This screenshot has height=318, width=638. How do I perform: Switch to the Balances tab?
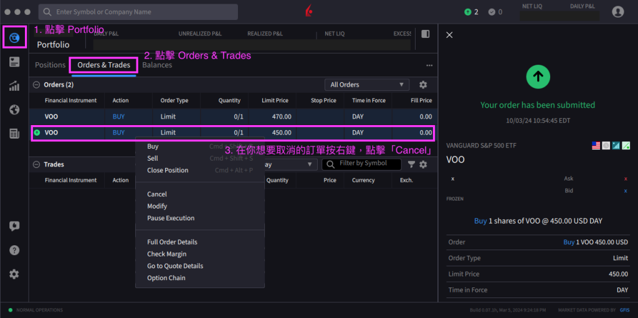[157, 65]
